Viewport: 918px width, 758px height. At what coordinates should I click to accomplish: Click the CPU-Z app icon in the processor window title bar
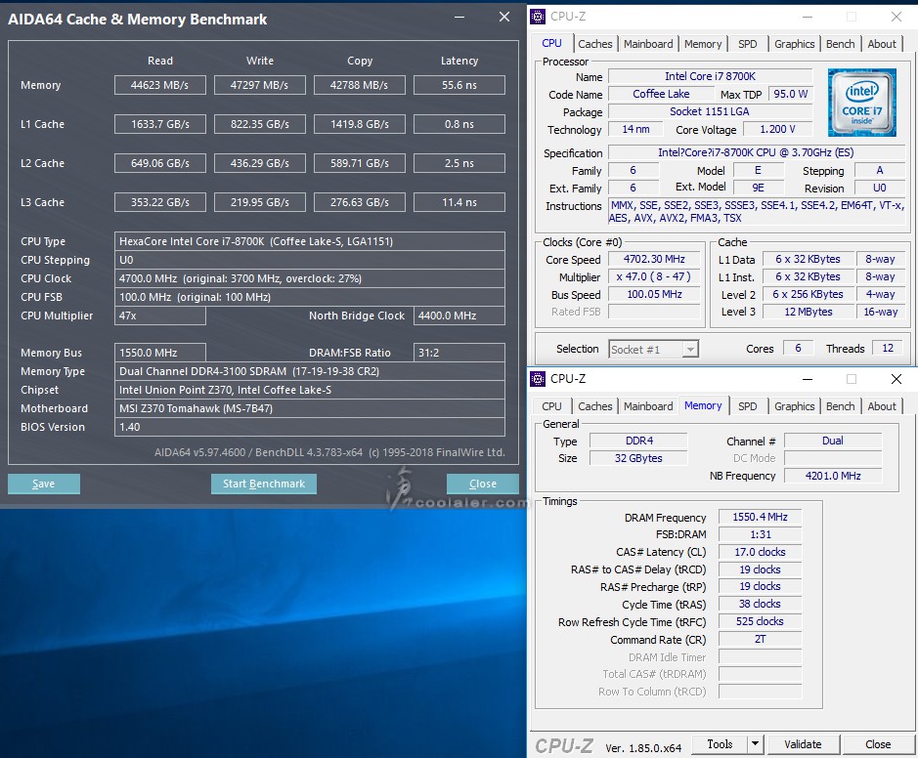click(538, 17)
